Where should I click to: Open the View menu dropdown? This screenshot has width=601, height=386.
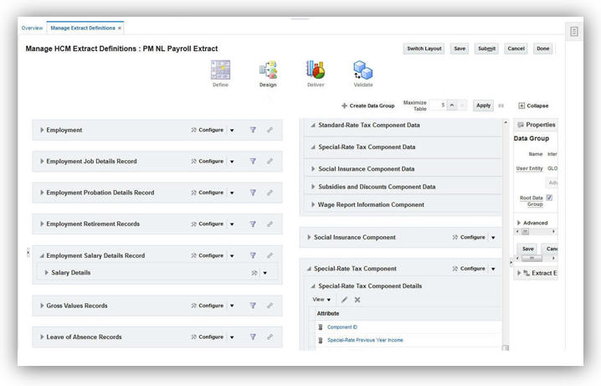tap(321, 300)
